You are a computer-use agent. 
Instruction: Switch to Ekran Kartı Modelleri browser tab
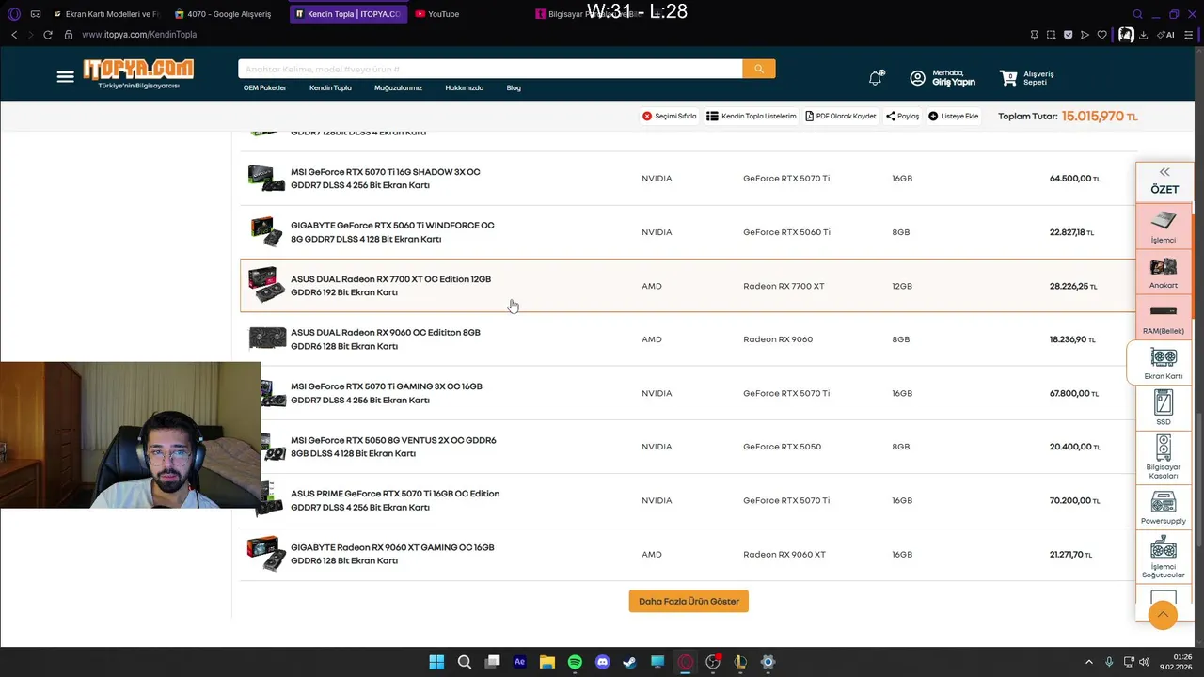point(107,14)
